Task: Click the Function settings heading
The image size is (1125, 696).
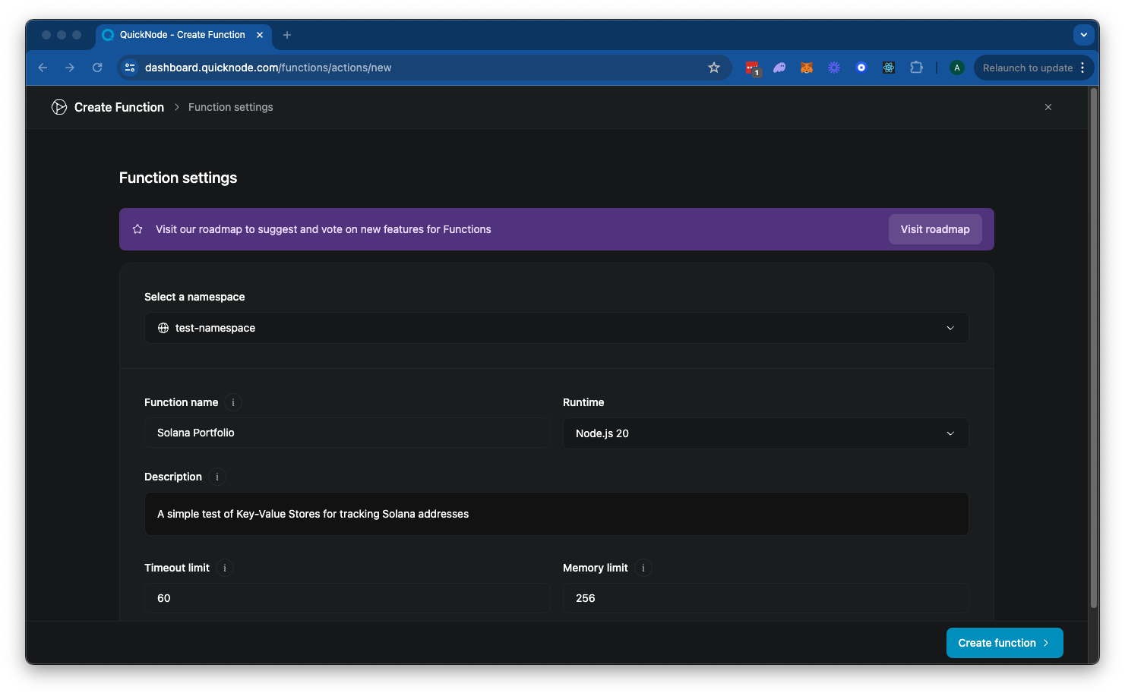Action: [179, 178]
